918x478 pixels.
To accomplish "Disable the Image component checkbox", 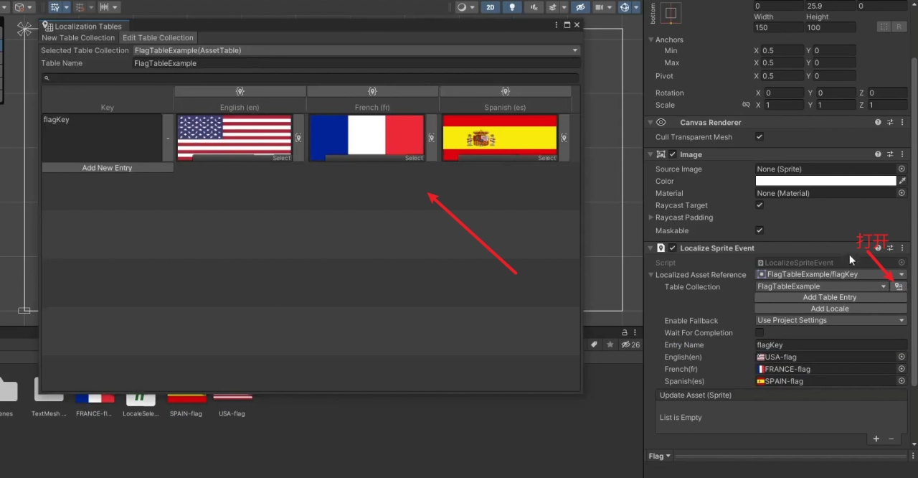I will [x=673, y=154].
